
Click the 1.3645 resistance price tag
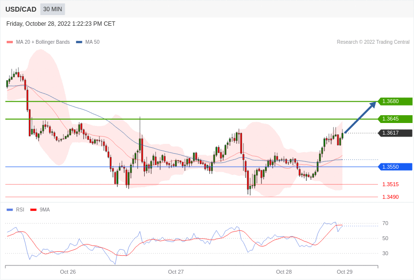pyautogui.click(x=395, y=119)
